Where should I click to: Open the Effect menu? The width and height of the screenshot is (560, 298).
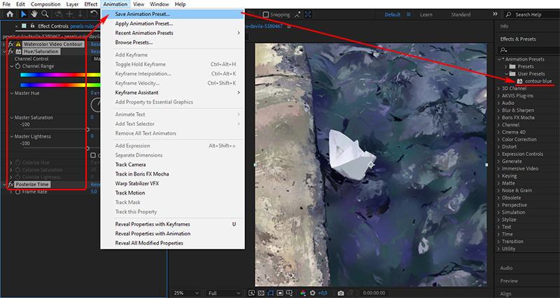coord(91,4)
